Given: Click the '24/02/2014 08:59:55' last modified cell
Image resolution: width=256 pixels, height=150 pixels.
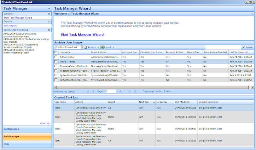Looking at the screenshot, I should (x=186, y=108).
